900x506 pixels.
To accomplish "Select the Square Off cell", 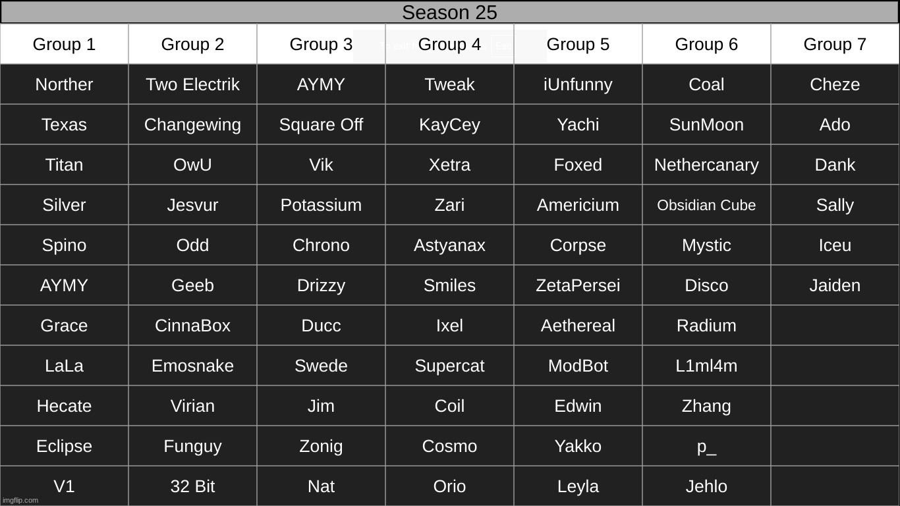I will click(x=321, y=125).
